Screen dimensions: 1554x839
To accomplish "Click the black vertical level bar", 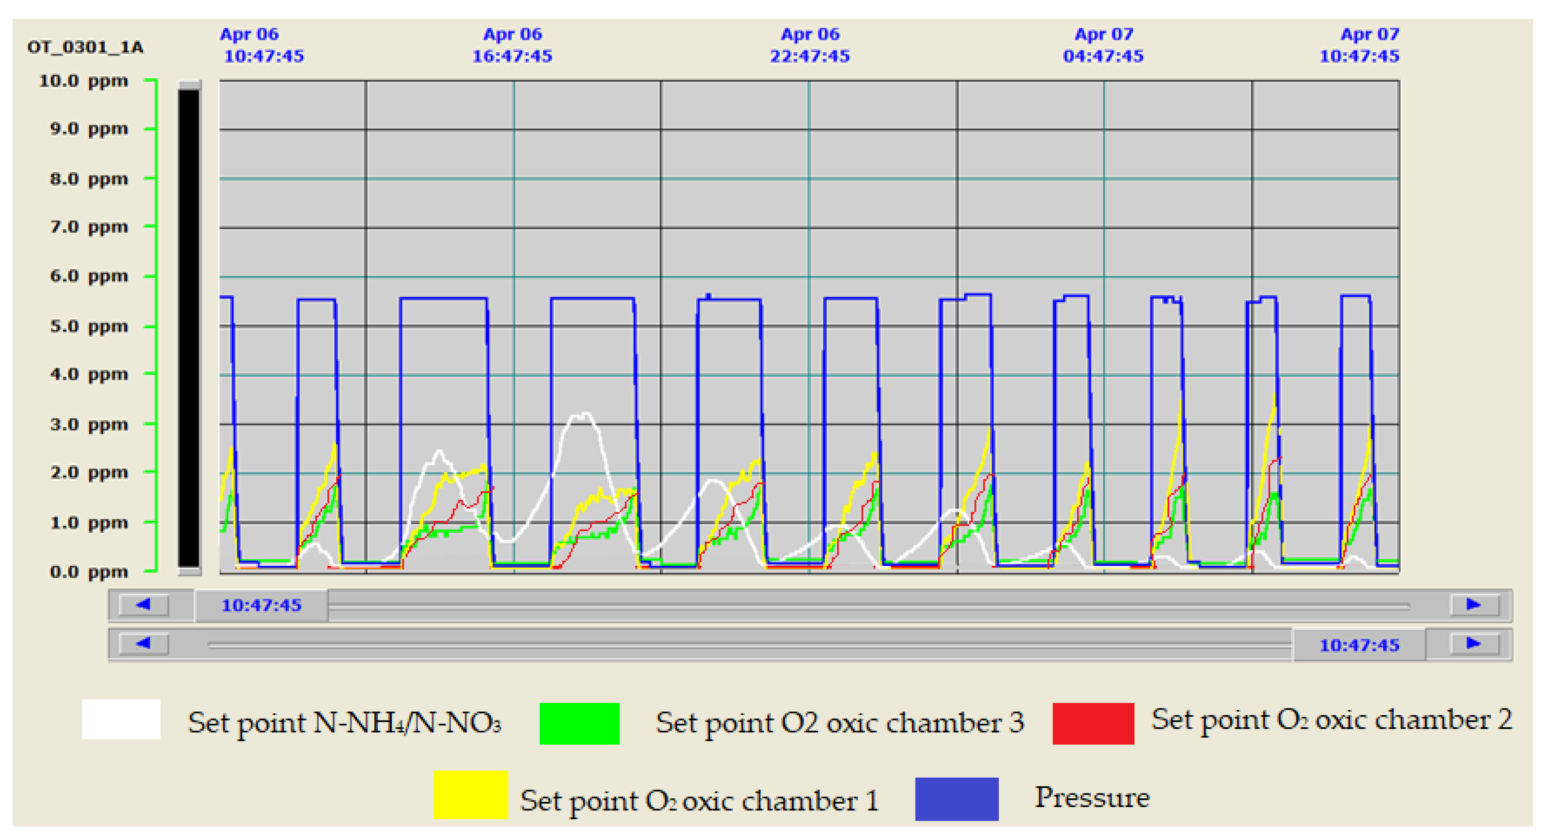I will pos(189,327).
